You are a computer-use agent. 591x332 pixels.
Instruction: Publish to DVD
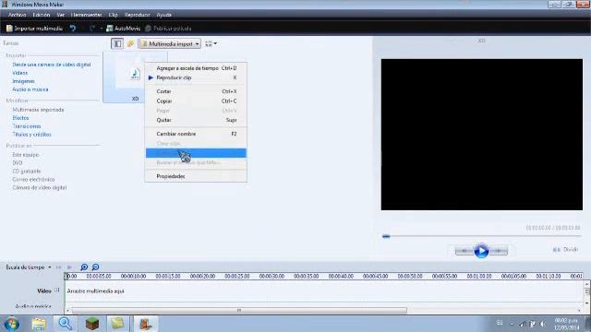(18, 163)
